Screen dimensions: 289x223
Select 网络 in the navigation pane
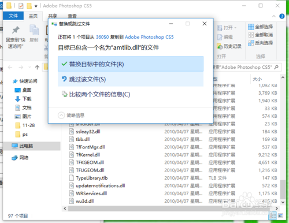20,158
